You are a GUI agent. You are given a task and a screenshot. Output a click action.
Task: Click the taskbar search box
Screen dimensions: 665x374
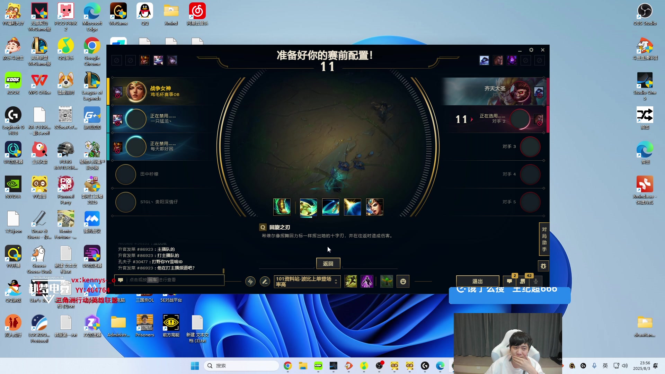click(x=241, y=366)
